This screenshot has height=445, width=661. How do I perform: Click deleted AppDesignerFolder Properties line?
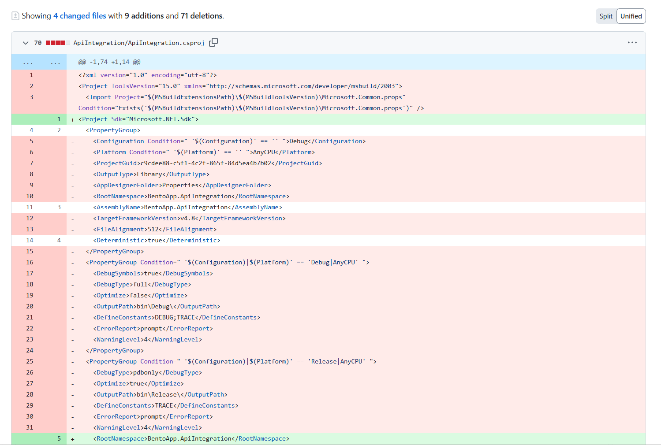(x=356, y=185)
